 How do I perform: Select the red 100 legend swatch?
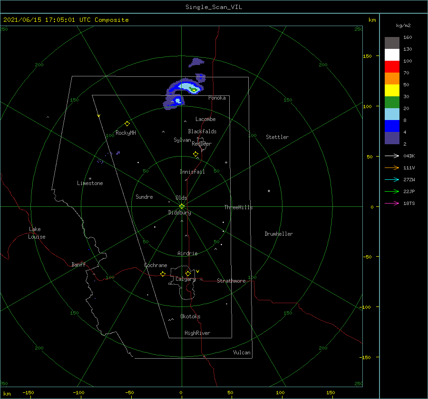(x=392, y=67)
